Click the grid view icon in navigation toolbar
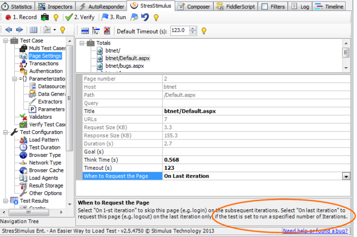Screen dimensions: 357x237 click(x=33, y=30)
